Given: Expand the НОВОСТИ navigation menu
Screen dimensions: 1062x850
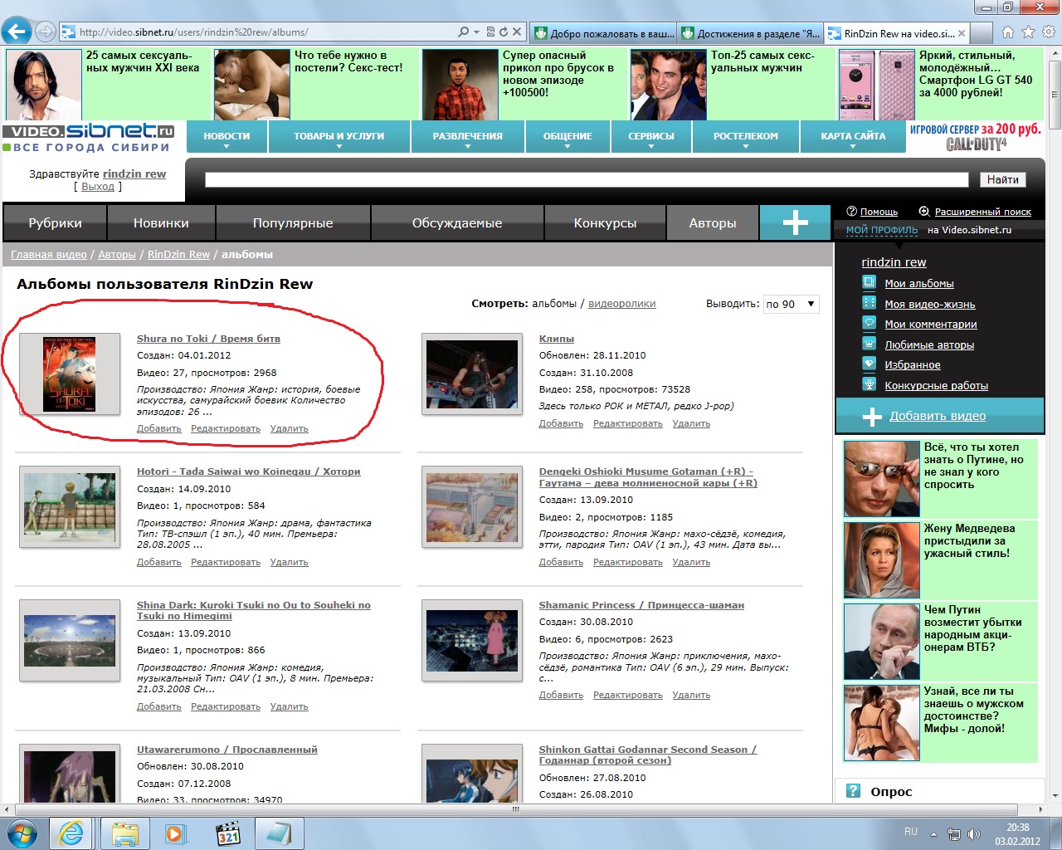Looking at the screenshot, I should click(227, 137).
